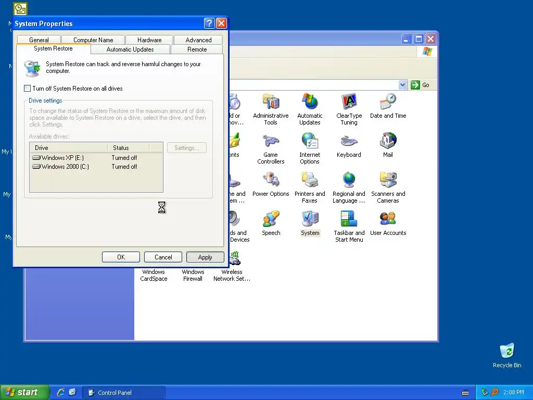The width and height of the screenshot is (533, 400).
Task: Open Power Options icon
Action: 271,184
